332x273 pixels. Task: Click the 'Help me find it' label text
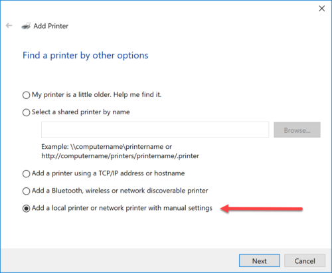(x=137, y=95)
